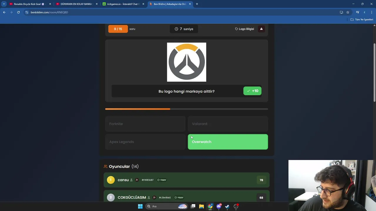376x211 pixels.
Task: Open OBS Studio from the taskbar
Action: pos(236,206)
